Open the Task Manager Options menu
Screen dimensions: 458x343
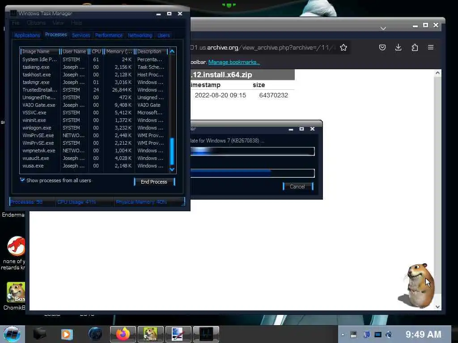(x=36, y=23)
